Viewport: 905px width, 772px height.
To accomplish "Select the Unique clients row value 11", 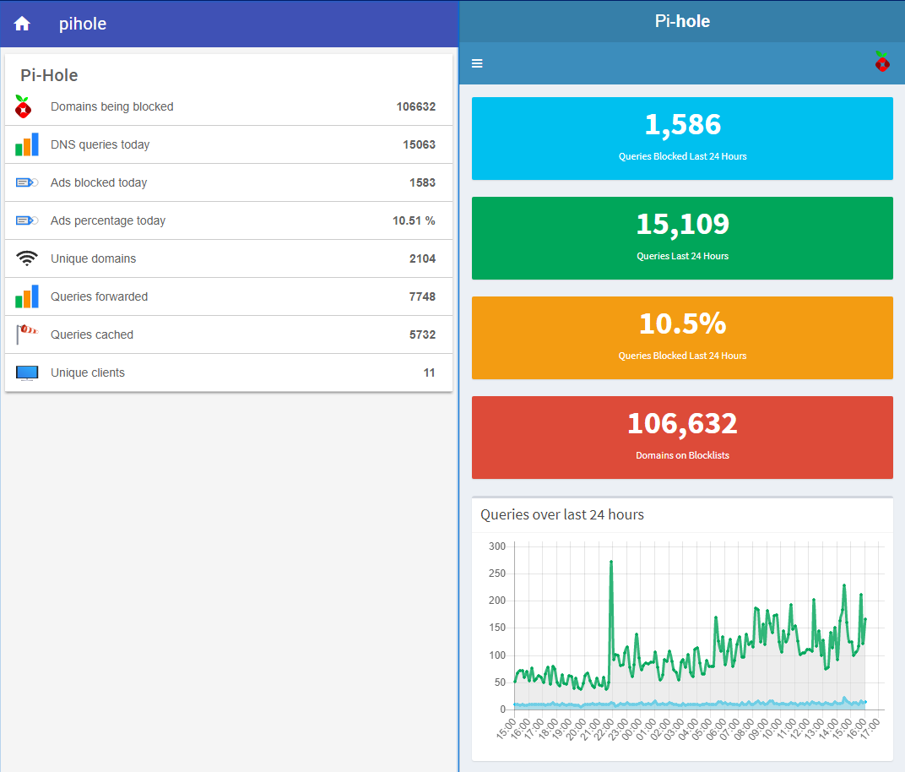I will coord(429,372).
